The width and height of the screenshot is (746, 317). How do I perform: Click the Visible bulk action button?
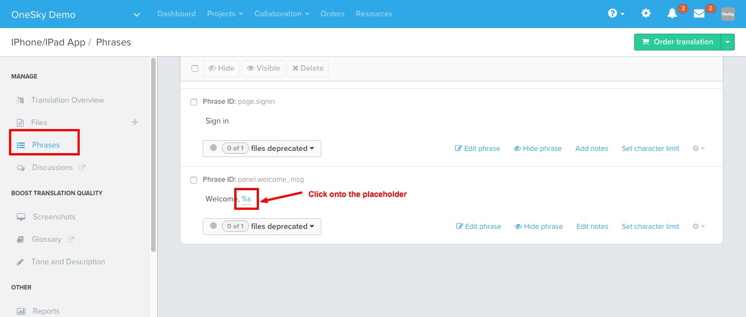[263, 68]
